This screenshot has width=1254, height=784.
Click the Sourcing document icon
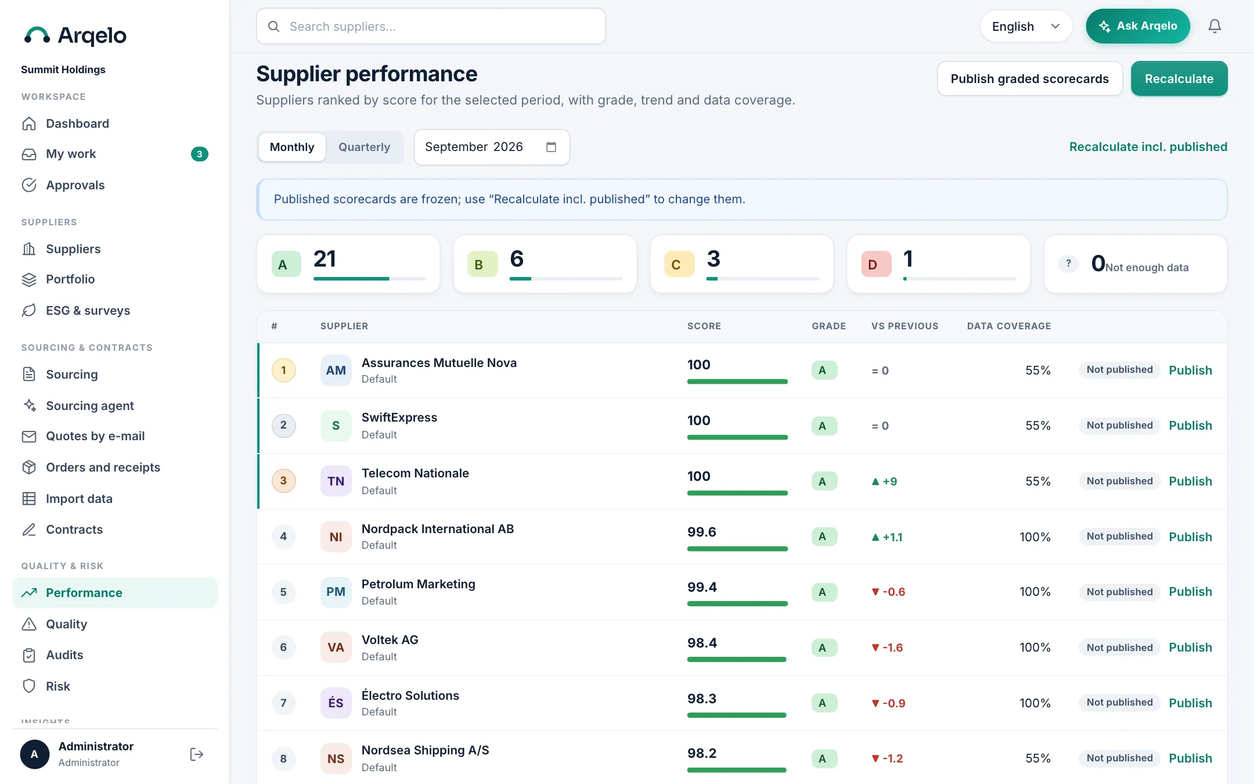click(29, 375)
